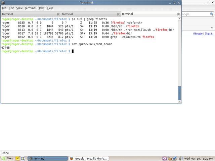Open the File menu in Terminal
The height and width of the screenshot is (161, 215).
[x=4, y=8]
